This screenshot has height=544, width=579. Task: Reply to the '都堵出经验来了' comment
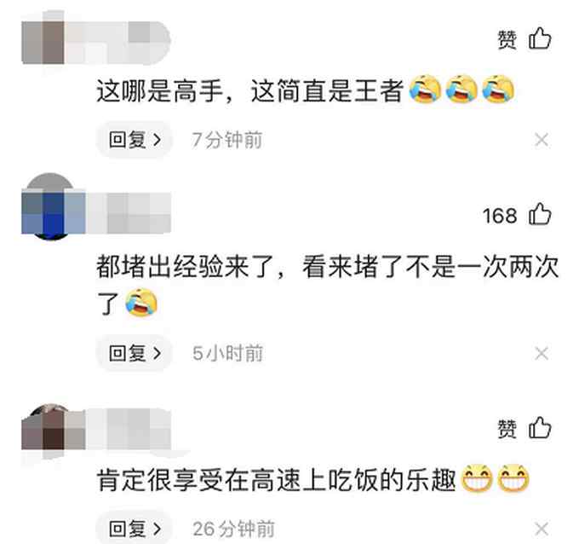(x=135, y=353)
